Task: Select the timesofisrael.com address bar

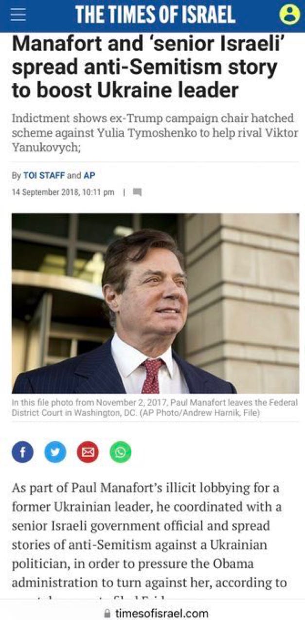Action: pyautogui.click(x=156, y=613)
